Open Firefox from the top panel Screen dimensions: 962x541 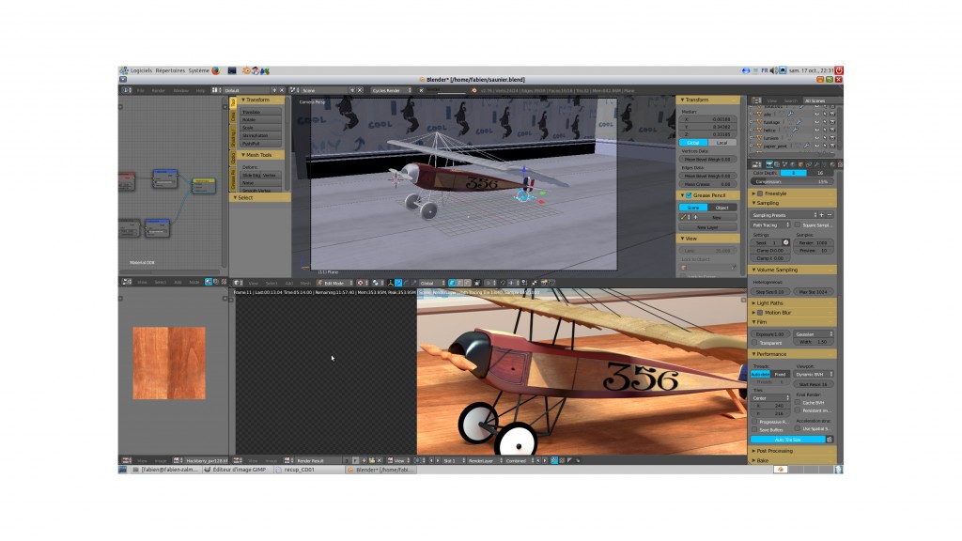pos(215,70)
